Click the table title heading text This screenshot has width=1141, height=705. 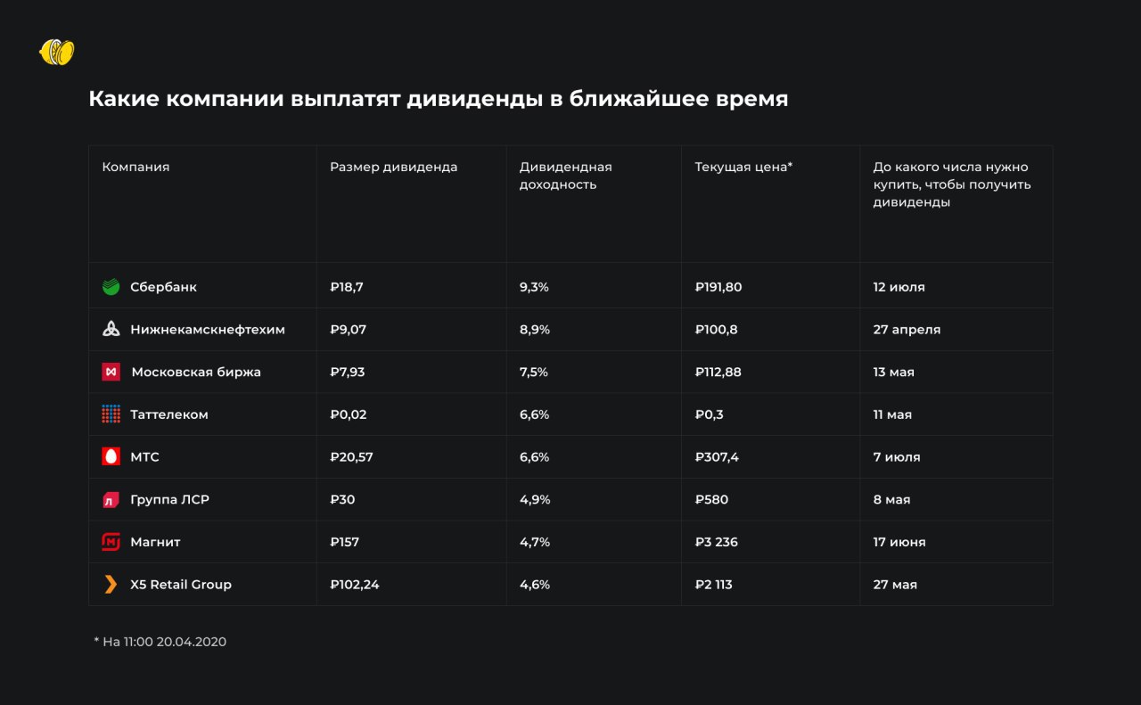pos(438,99)
